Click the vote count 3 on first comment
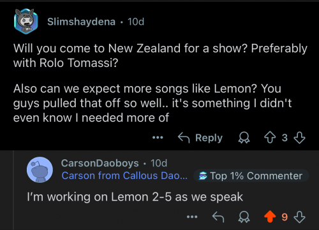Viewport: 319px width, 230px height. coord(285,138)
